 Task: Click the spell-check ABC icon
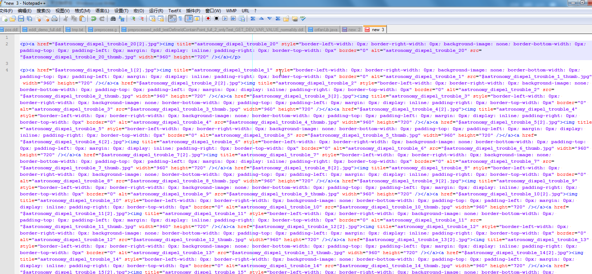tap(303, 18)
